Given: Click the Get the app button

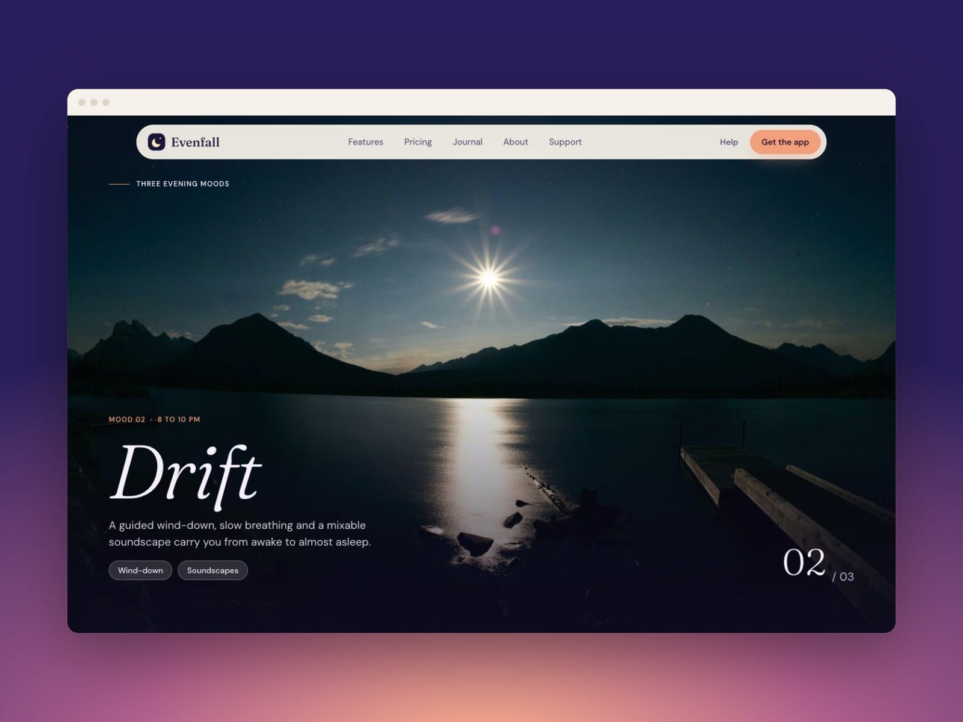Looking at the screenshot, I should tap(785, 142).
